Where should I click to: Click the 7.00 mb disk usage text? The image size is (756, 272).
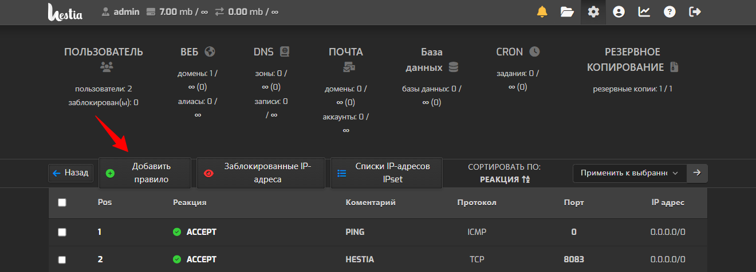pyautogui.click(x=183, y=11)
